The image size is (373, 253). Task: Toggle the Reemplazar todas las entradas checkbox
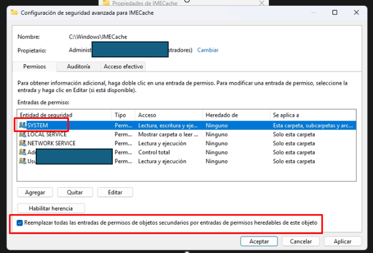pos(20,223)
